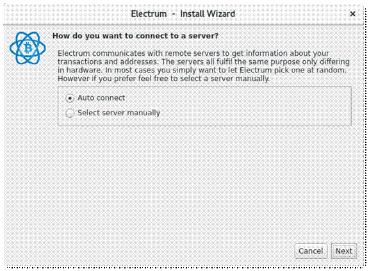Viewport: 369px width, 271px height.
Task: Click the line starting "transactions and addresses"
Action: point(204,62)
